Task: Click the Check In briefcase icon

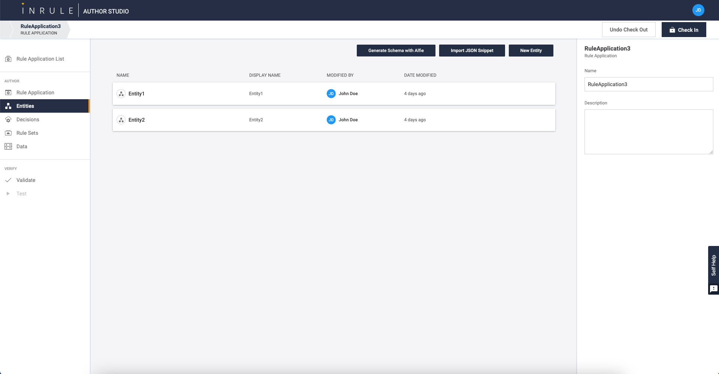Action: click(x=672, y=30)
